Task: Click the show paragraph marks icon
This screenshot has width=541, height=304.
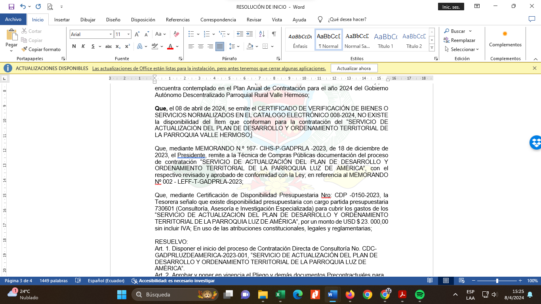Action: (x=274, y=34)
